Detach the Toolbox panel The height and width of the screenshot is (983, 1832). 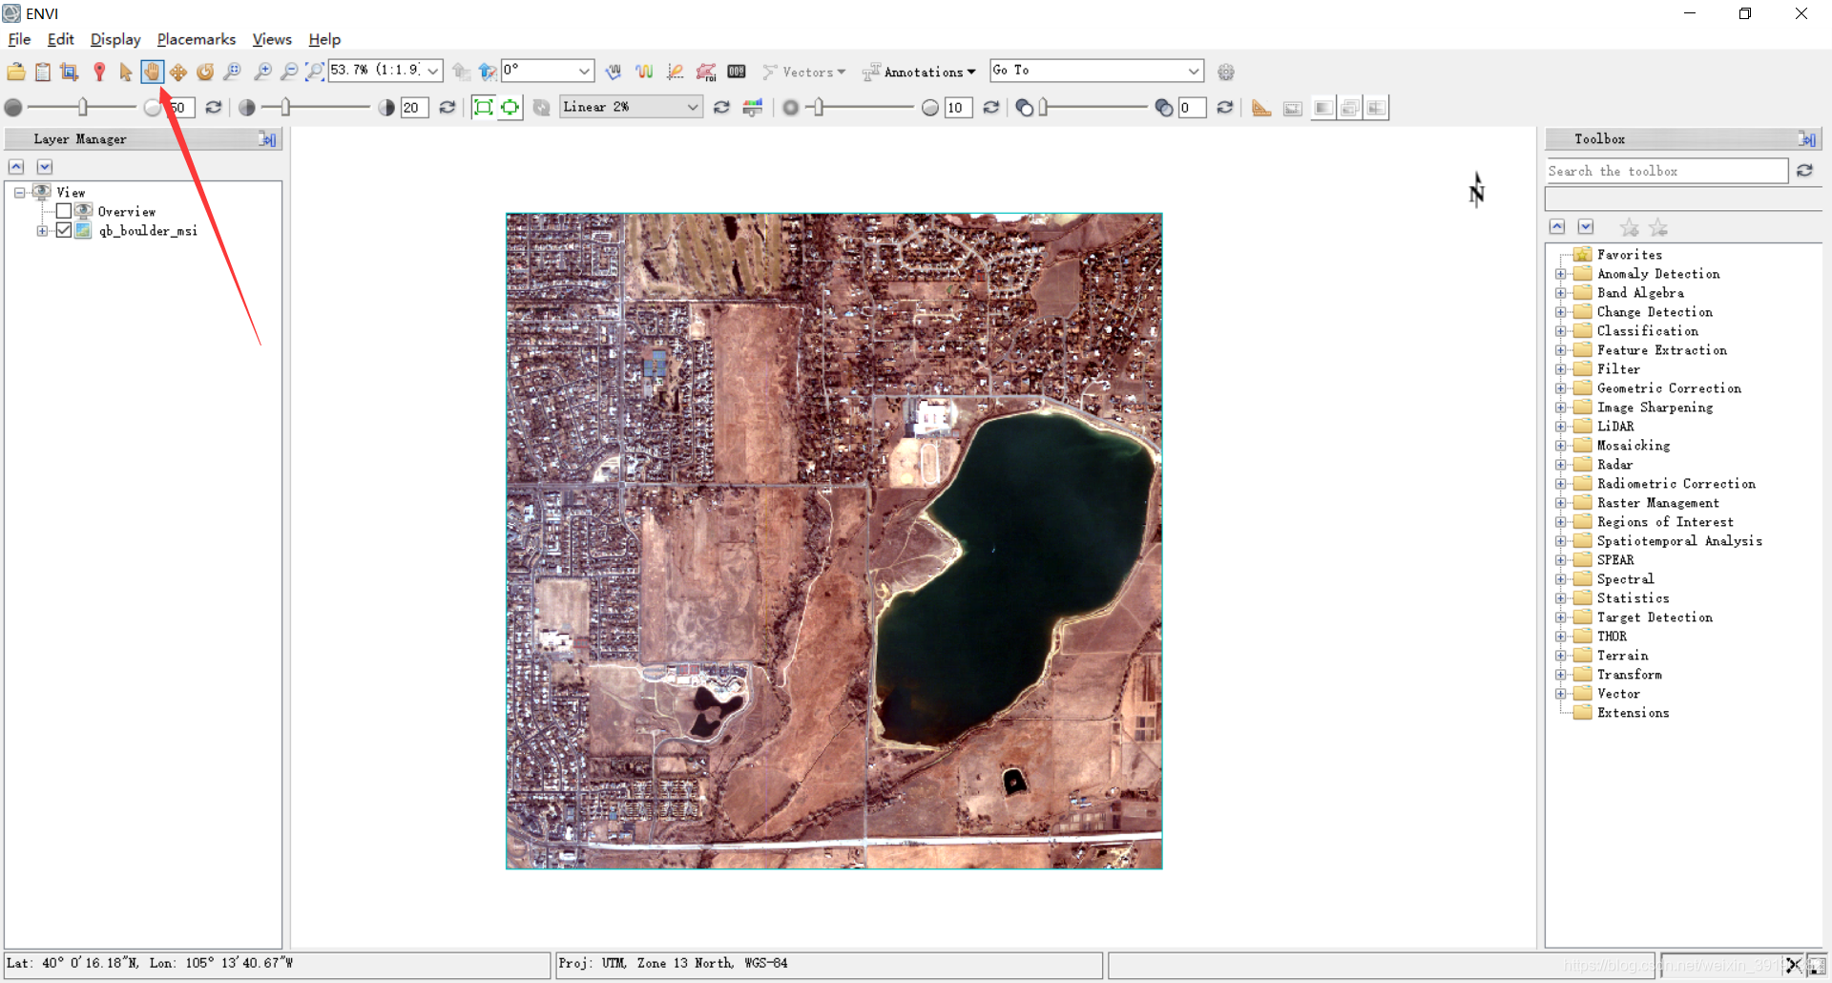(1807, 139)
